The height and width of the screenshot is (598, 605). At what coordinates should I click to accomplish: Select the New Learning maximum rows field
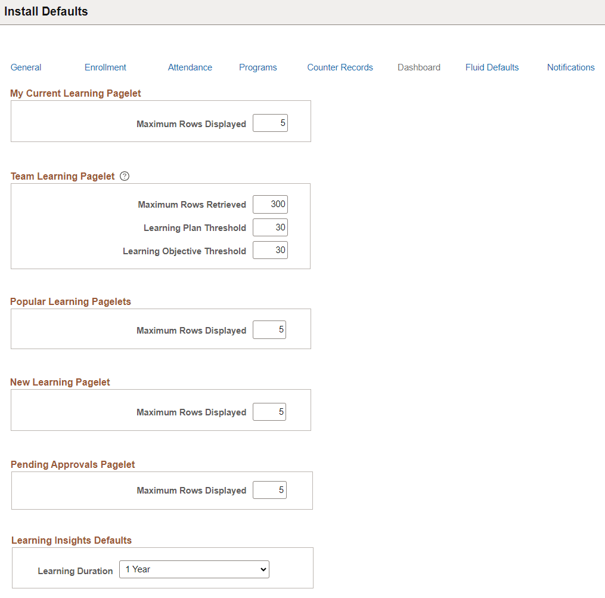click(269, 411)
